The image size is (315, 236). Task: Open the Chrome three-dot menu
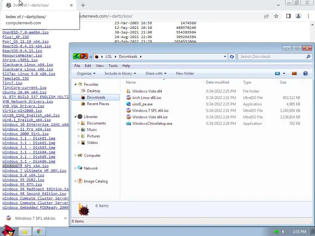pos(308,16)
